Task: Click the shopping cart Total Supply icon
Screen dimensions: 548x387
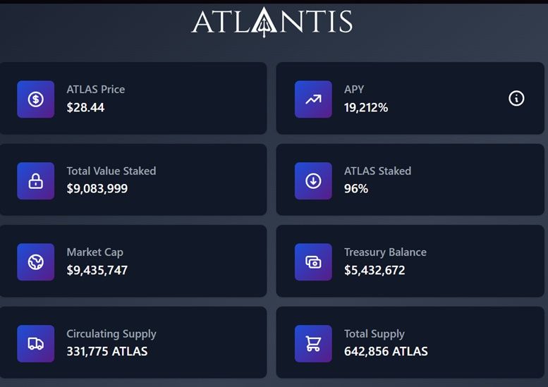Action: click(313, 344)
